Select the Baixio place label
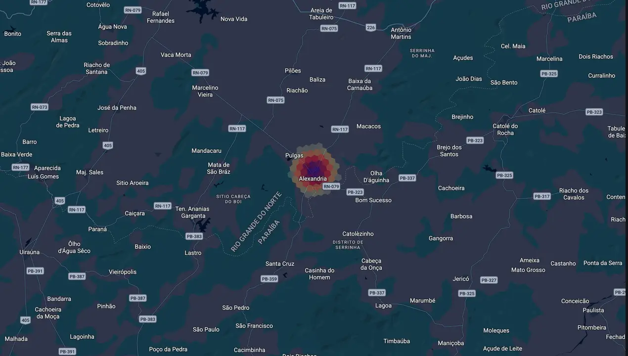The height and width of the screenshot is (356, 628). pyautogui.click(x=143, y=247)
